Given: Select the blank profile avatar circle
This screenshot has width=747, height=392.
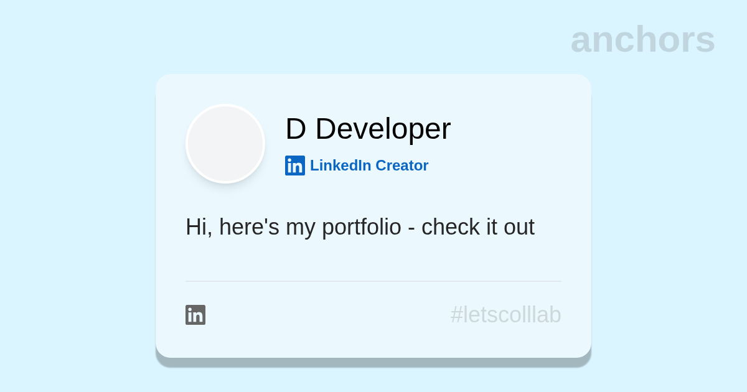Looking at the screenshot, I should (225, 144).
